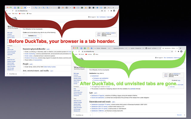Open Accord and satisfaction link
This screenshot has width=191, height=119.
98,98
